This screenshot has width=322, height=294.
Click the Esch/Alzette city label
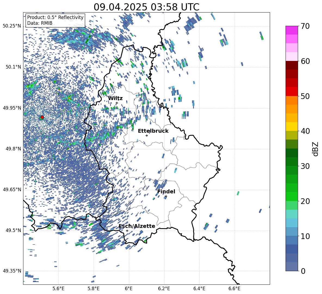[137, 226]
